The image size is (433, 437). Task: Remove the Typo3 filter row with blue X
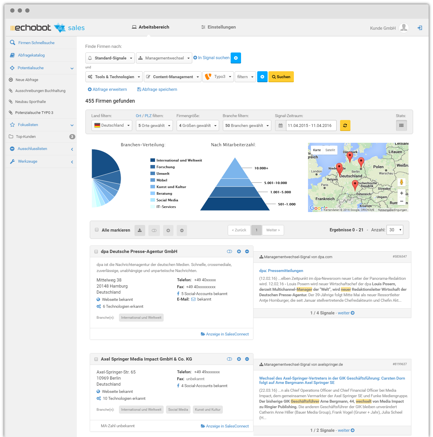(262, 77)
